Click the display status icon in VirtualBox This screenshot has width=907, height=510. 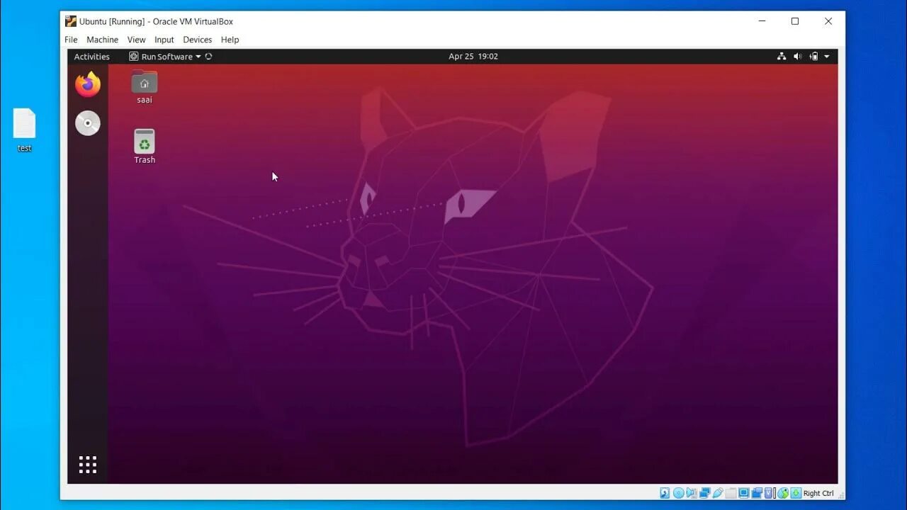click(744, 493)
